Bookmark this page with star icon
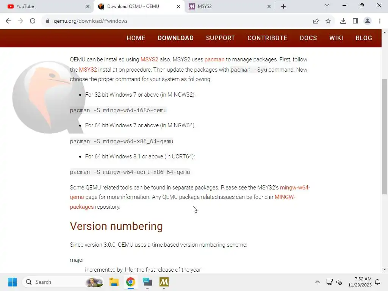Viewport: 388px width, 291px height. (328, 21)
